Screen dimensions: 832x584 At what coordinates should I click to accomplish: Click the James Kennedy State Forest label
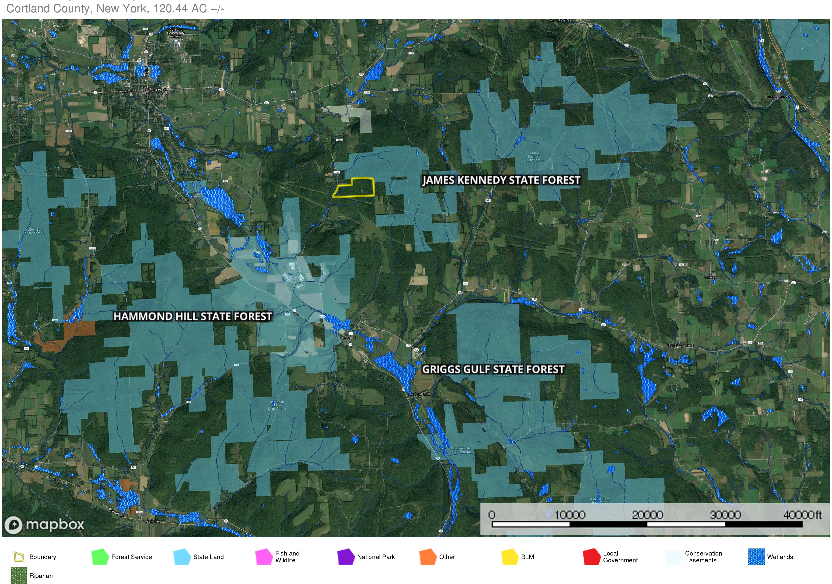click(501, 180)
